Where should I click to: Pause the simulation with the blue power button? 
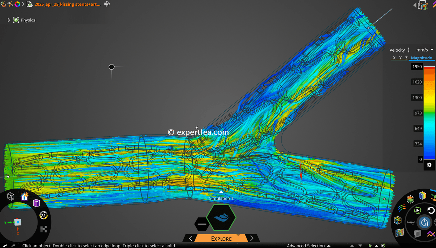click(424, 222)
